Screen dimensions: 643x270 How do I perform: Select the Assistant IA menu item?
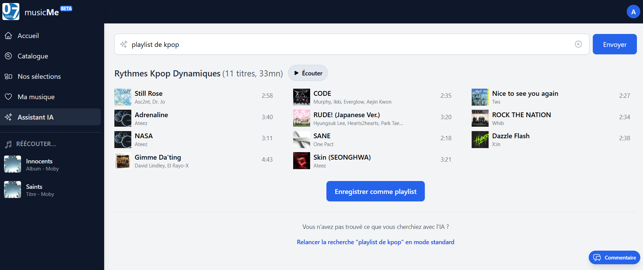coord(50,117)
